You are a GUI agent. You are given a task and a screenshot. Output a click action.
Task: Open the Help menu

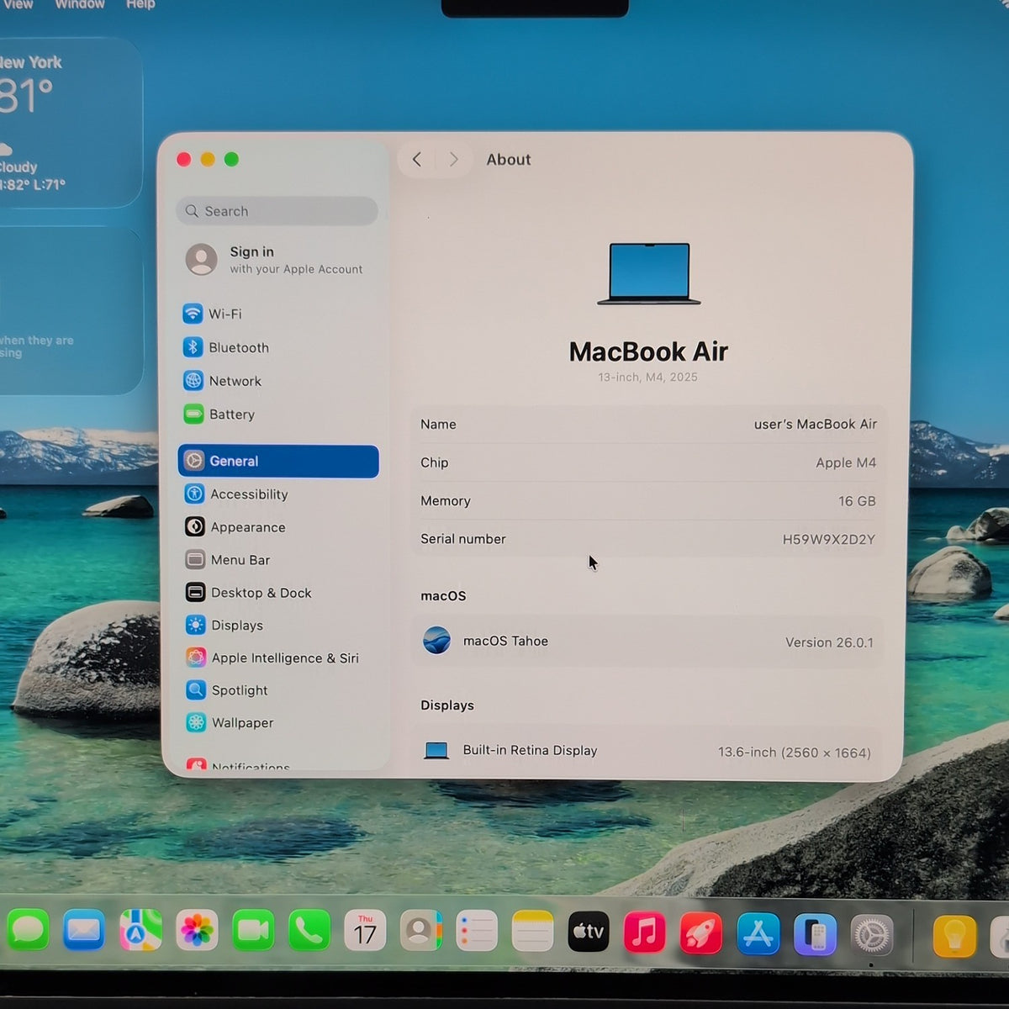[140, 5]
